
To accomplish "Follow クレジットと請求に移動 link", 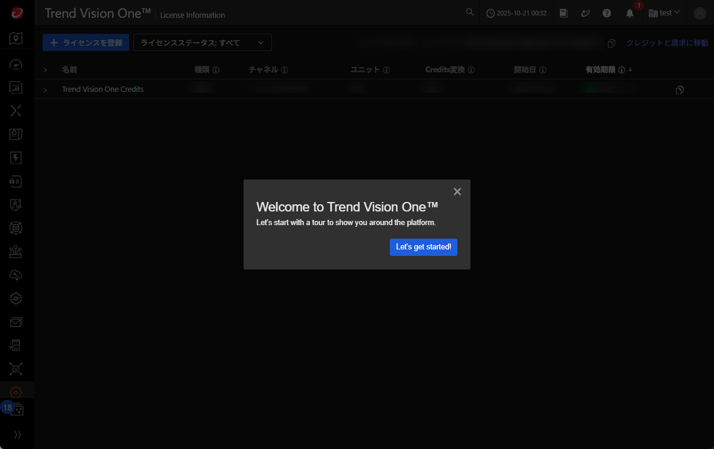I will tap(667, 43).
